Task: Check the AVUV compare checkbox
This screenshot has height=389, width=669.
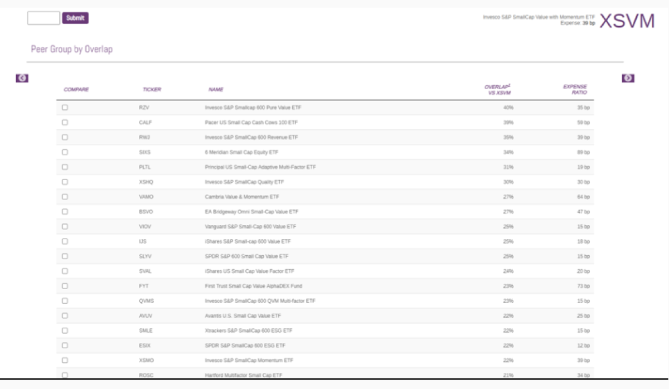Action: click(x=65, y=315)
